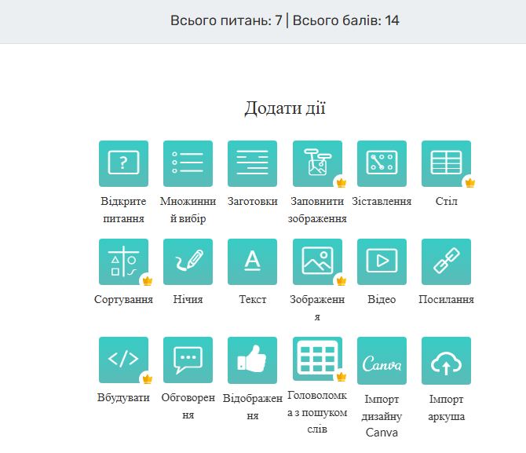
Task: Add a Текст block
Action: coord(252,261)
